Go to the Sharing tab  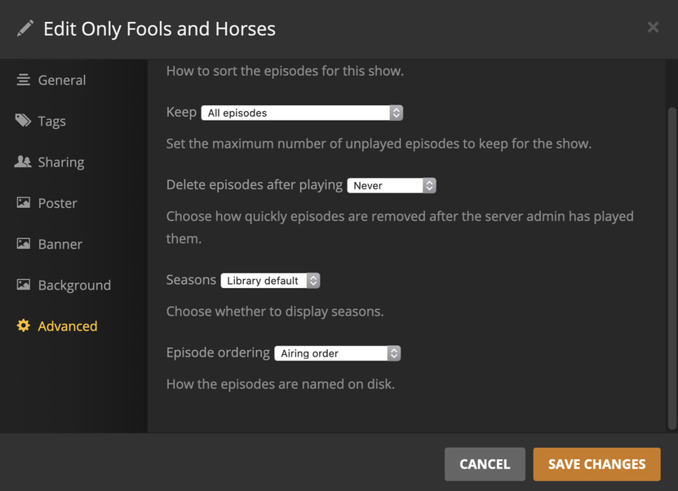[60, 161]
